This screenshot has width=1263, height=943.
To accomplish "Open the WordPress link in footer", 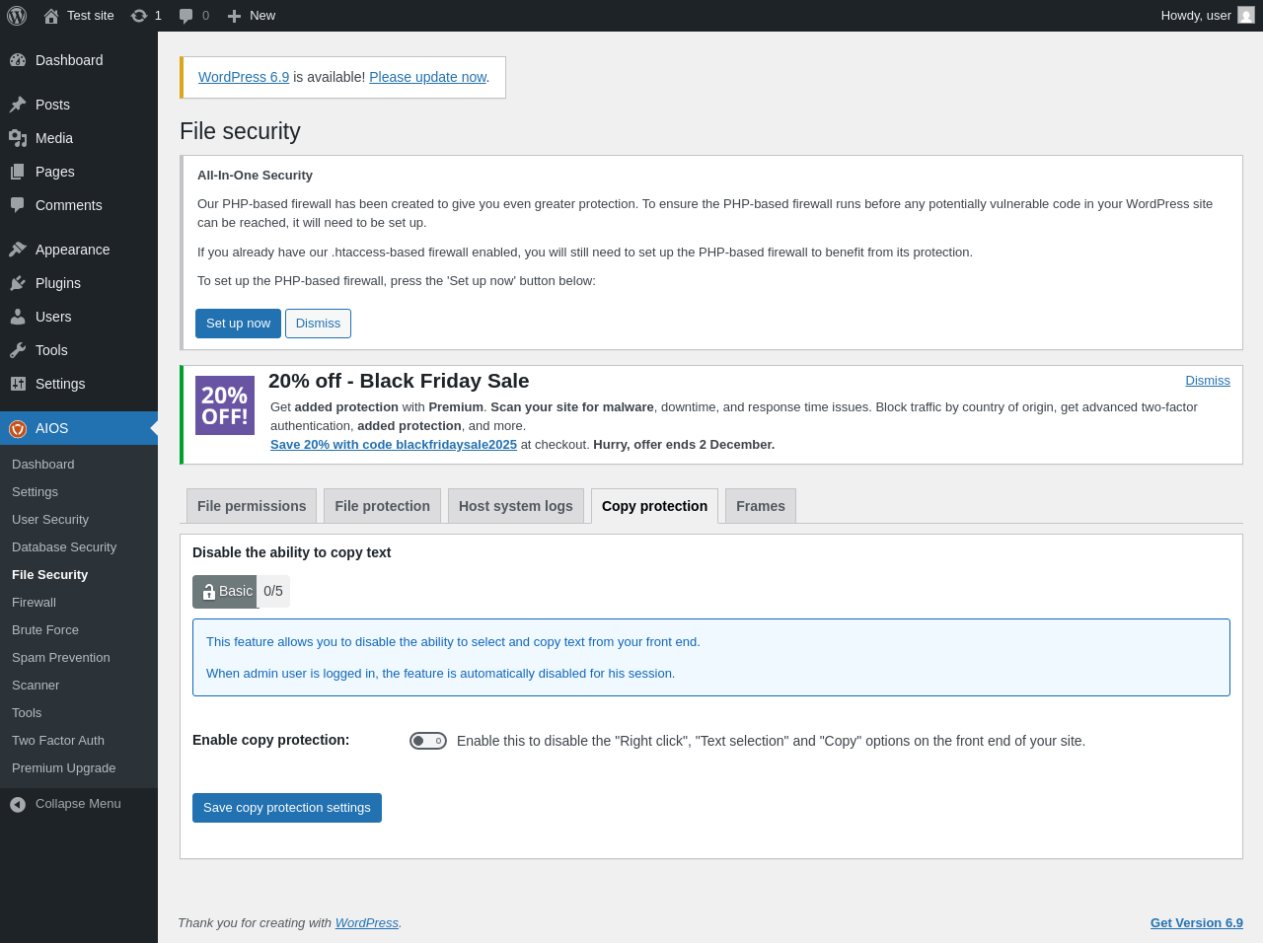I will pos(367,923).
